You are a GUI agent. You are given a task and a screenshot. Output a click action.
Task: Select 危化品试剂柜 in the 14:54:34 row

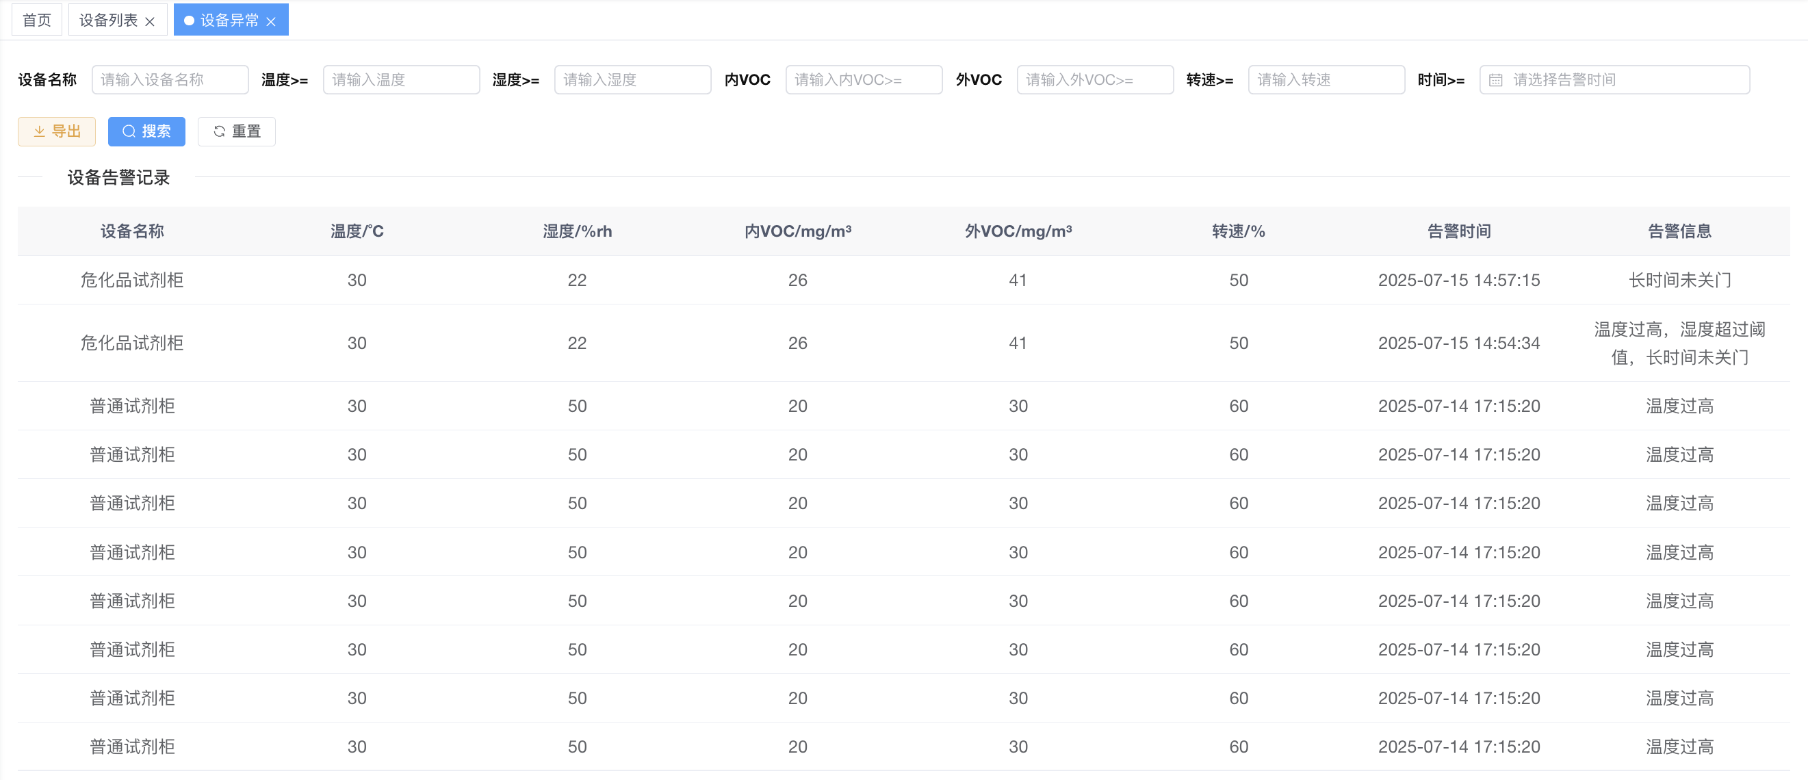132,343
